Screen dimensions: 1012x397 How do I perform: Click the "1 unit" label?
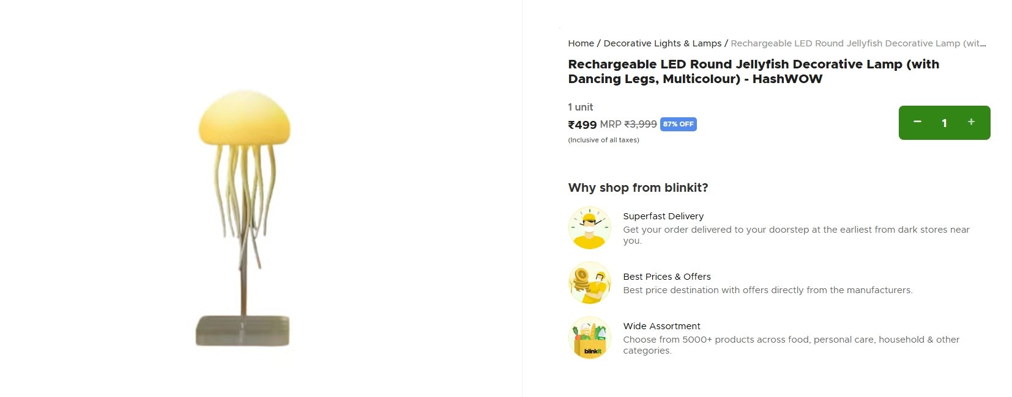coord(580,107)
